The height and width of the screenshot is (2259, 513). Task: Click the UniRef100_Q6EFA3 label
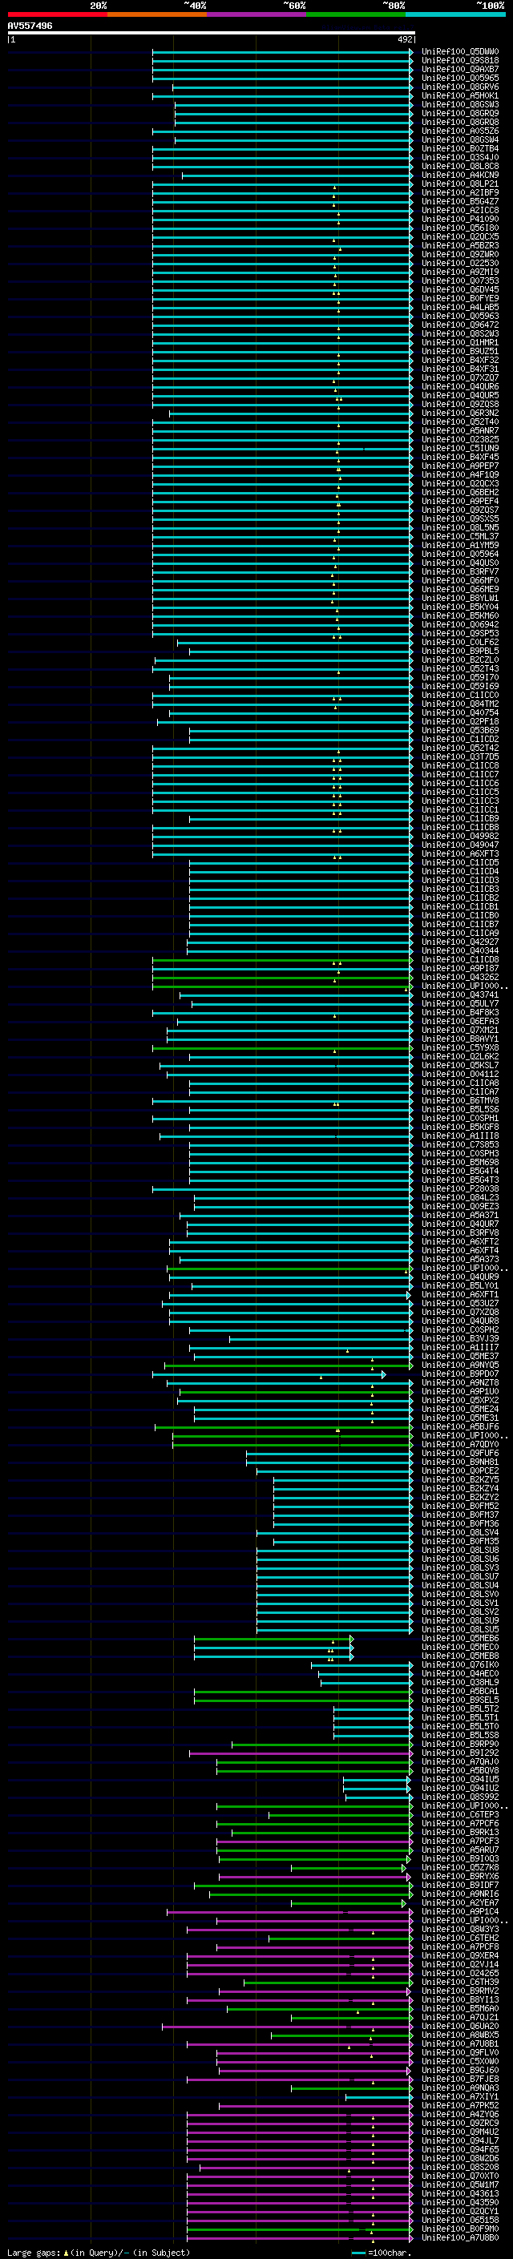tap(460, 1021)
